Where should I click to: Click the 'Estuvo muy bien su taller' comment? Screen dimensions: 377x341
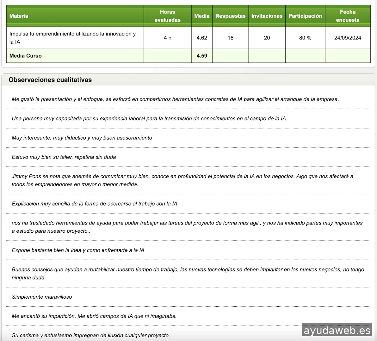64,157
